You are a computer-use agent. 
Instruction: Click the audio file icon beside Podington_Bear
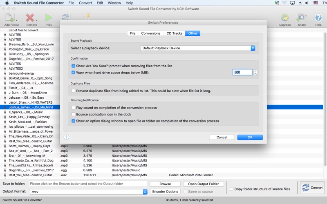coord(5,49)
